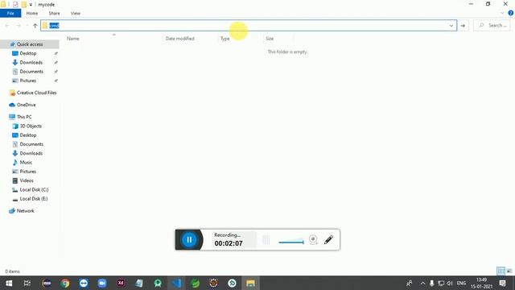Open the Home ribbon tab
This screenshot has width=515, height=290.
coord(32,13)
